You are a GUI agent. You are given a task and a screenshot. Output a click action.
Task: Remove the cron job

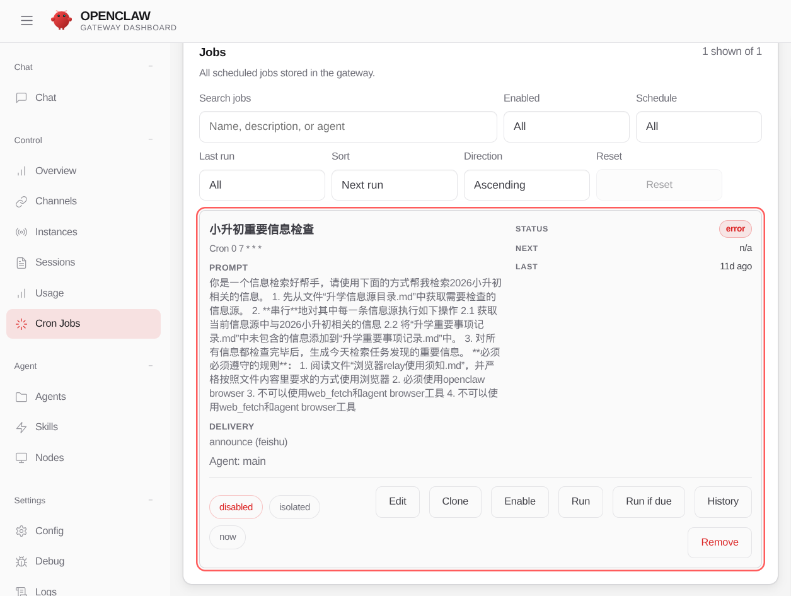(x=719, y=543)
